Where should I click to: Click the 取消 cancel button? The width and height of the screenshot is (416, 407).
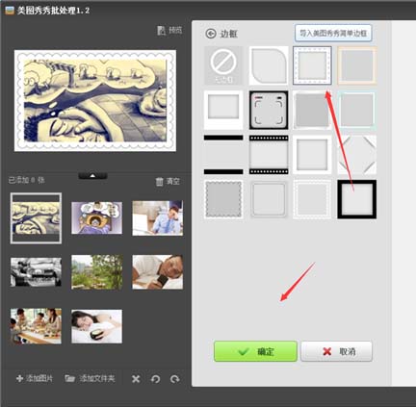[336, 351]
